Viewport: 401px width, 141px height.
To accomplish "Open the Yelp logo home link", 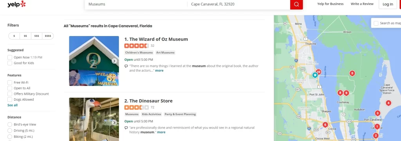I will pyautogui.click(x=16, y=4).
